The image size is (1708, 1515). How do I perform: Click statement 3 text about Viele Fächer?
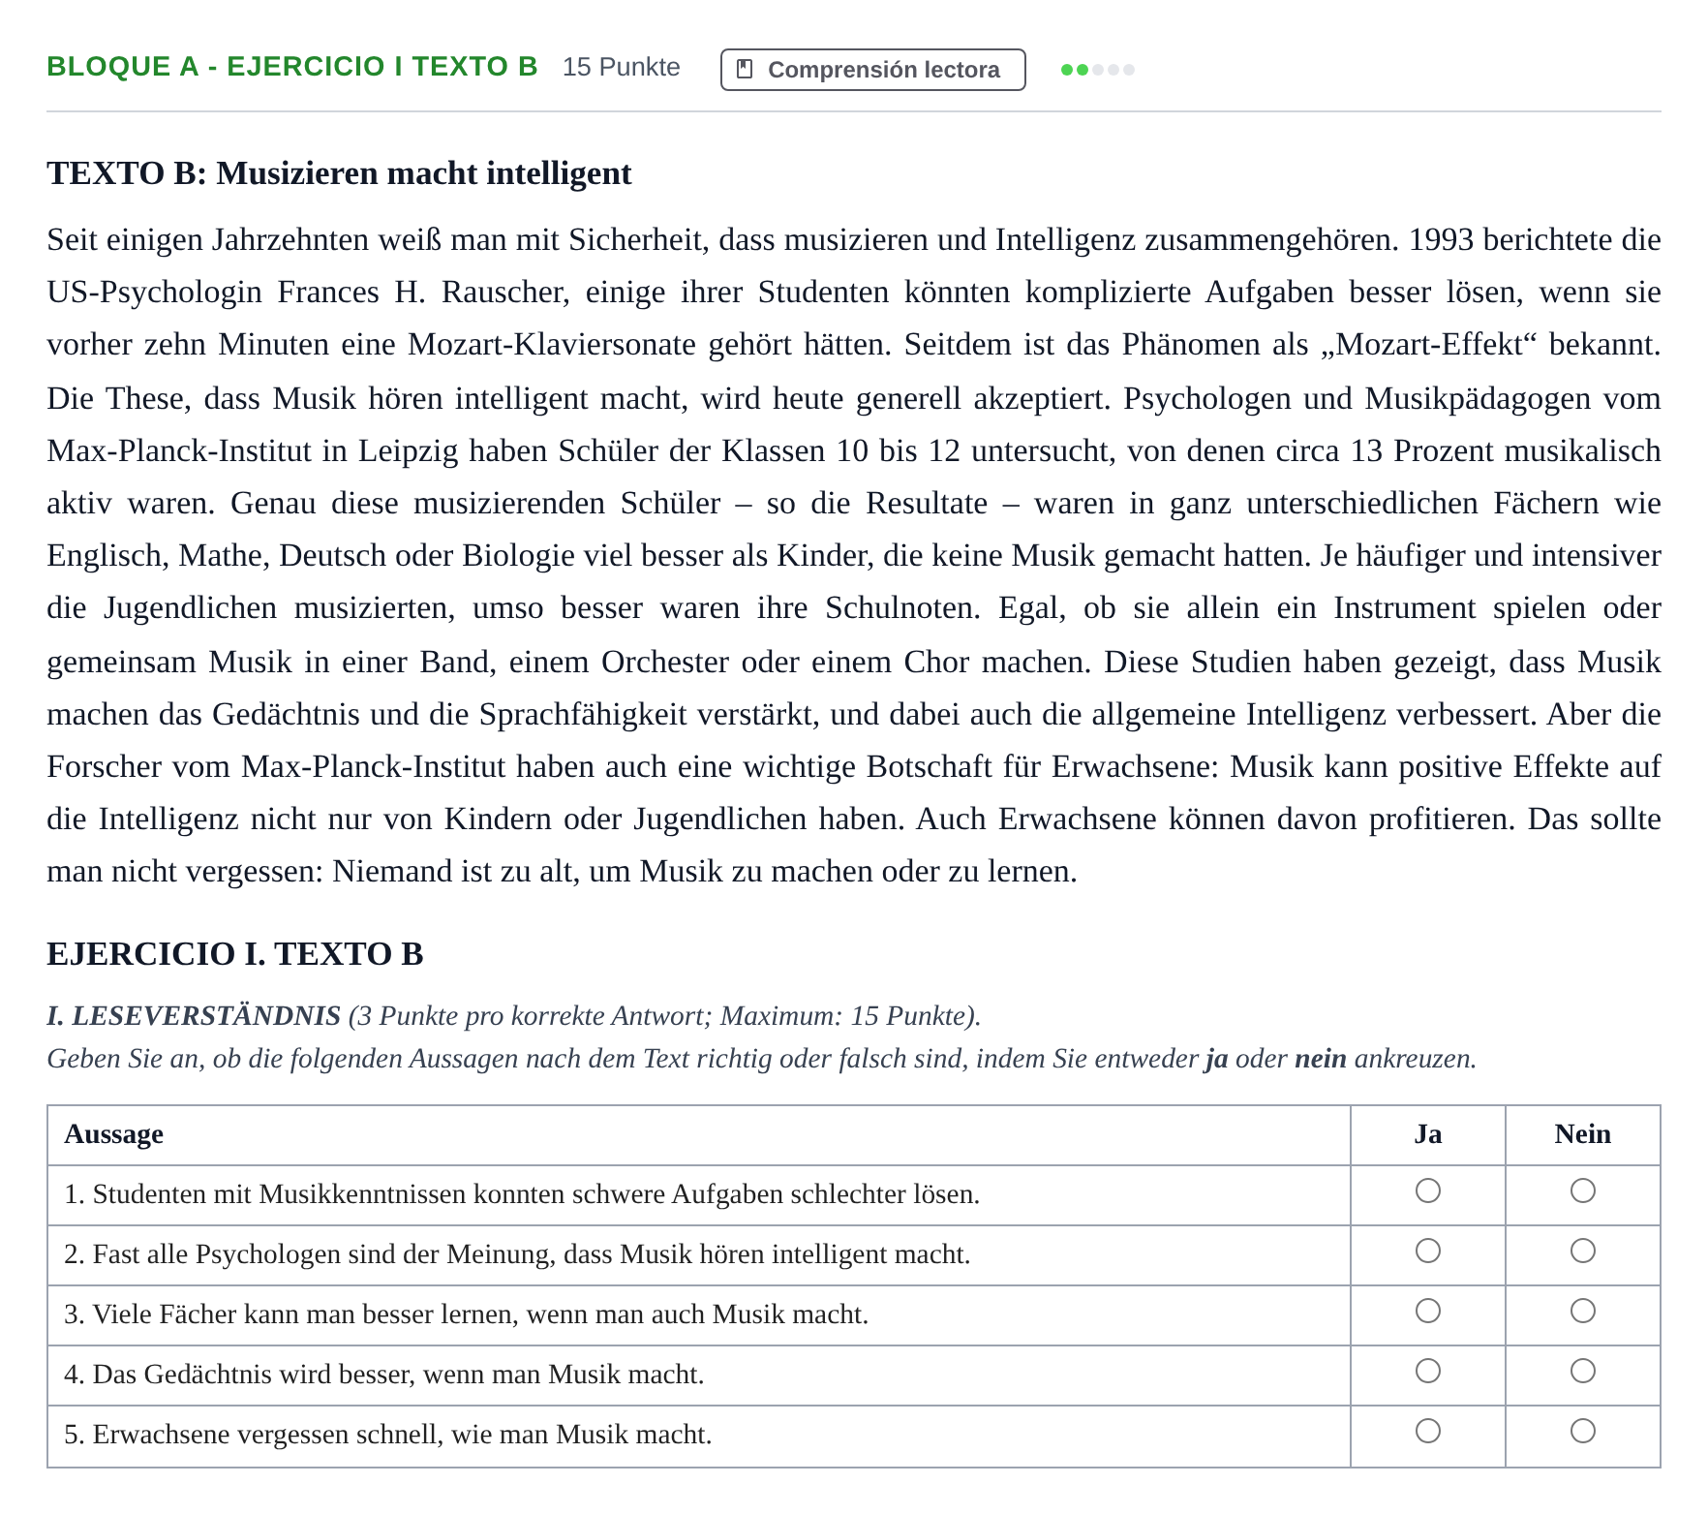pos(467,1314)
